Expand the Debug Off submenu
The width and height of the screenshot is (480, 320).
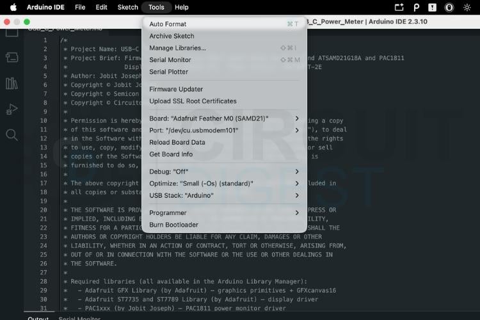(x=224, y=172)
